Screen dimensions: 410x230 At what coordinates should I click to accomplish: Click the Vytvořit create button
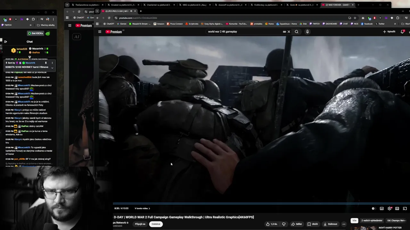coord(389,32)
